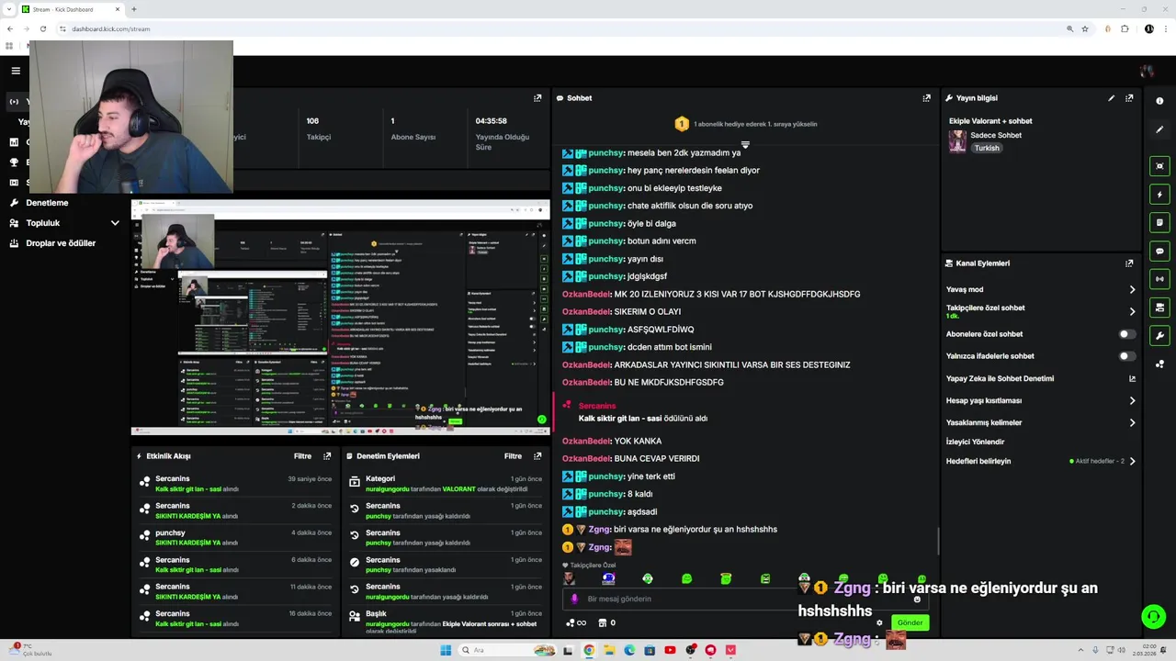1176x661 pixels.
Task: Select the first emote in the Takipçilere Özel row
Action: [x=570, y=578]
